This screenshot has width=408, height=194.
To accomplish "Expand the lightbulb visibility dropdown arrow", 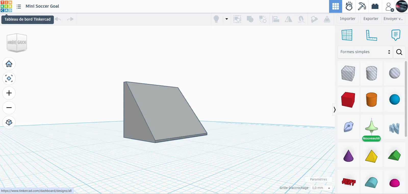I will click(226, 19).
